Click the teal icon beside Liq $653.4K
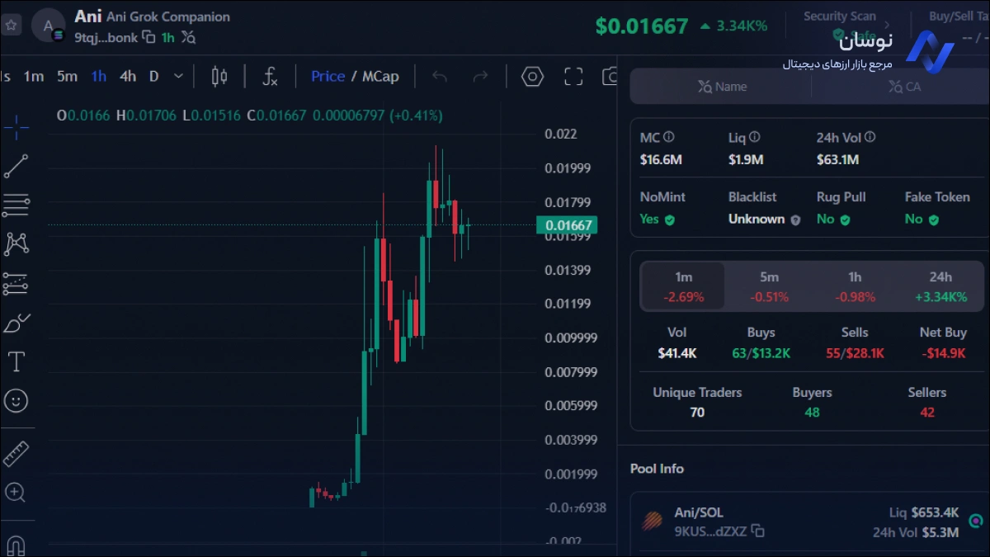The image size is (990, 557). coord(976,521)
